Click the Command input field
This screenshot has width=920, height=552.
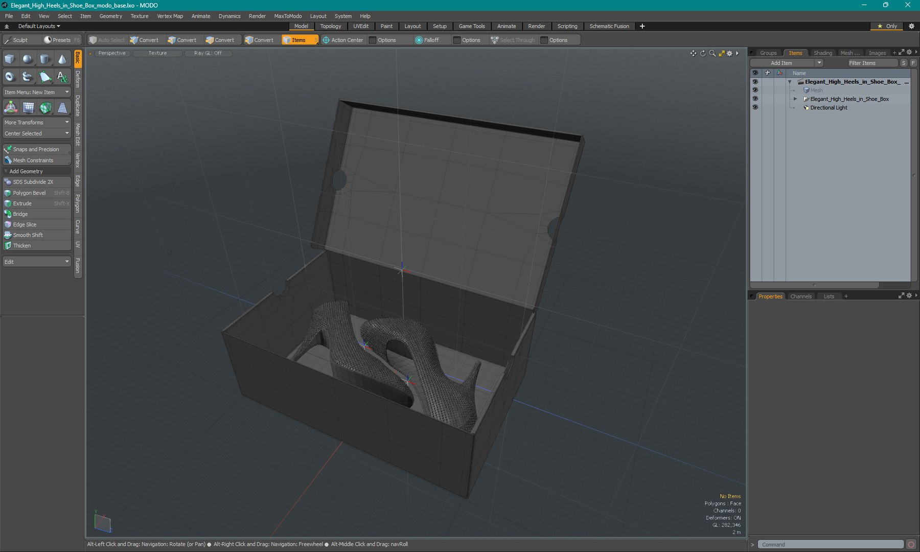[x=831, y=544]
